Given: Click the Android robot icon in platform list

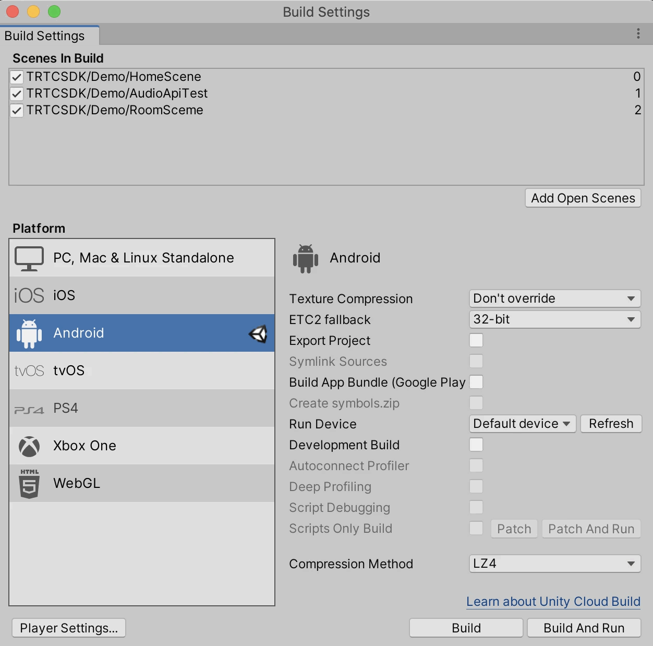Looking at the screenshot, I should coord(29,333).
